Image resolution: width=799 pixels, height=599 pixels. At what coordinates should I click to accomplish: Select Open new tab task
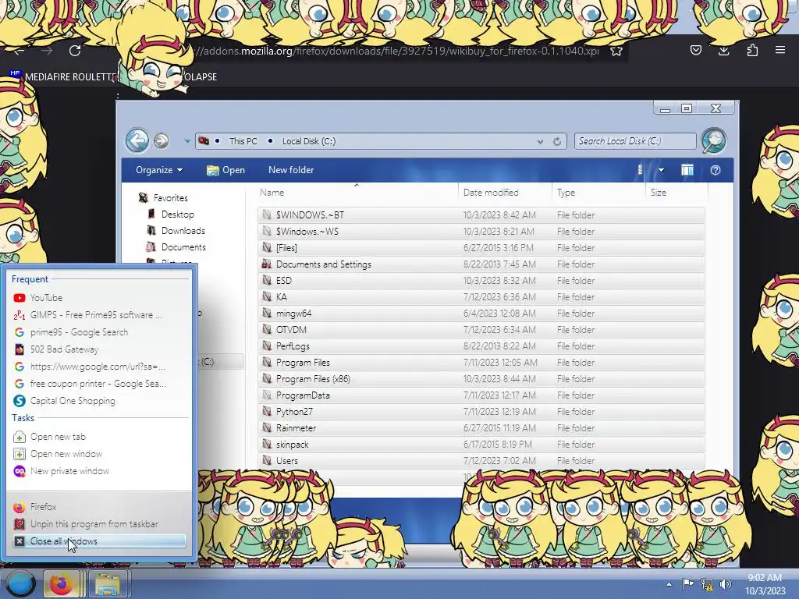99,437
